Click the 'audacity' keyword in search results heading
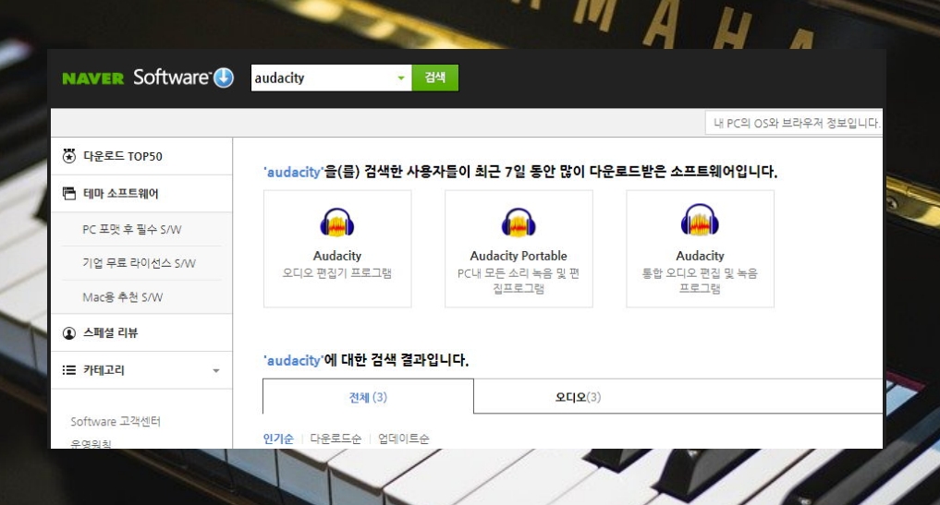Image resolution: width=940 pixels, height=505 pixels. 293,360
